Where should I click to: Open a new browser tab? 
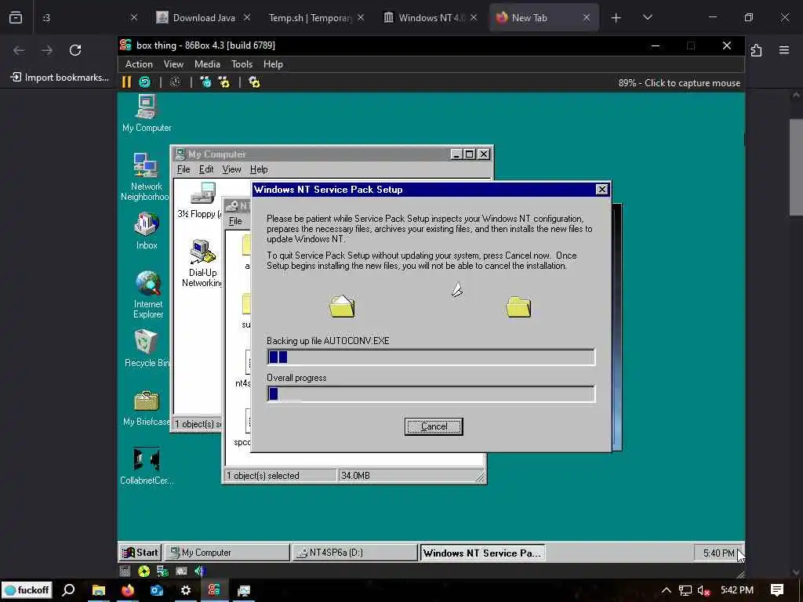coord(616,17)
